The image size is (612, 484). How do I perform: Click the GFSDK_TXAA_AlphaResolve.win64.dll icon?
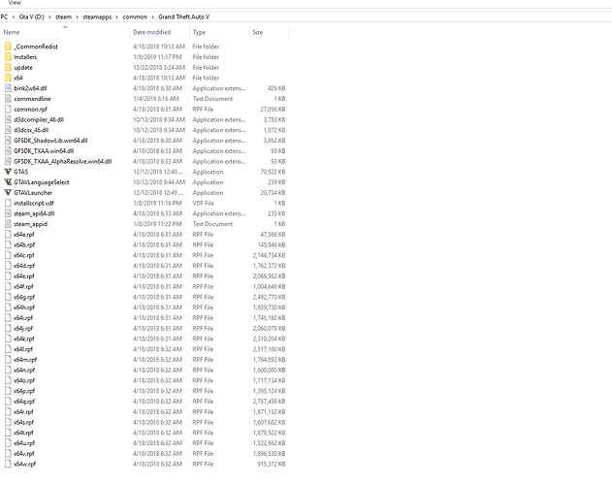click(x=8, y=162)
